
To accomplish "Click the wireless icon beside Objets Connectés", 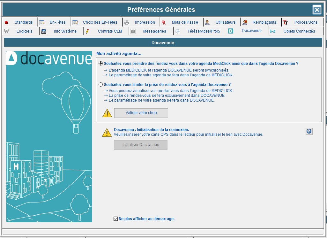I will click(272, 31).
